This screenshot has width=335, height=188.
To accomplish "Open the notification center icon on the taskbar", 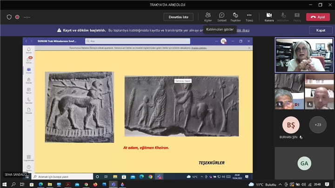I will [x=327, y=184].
